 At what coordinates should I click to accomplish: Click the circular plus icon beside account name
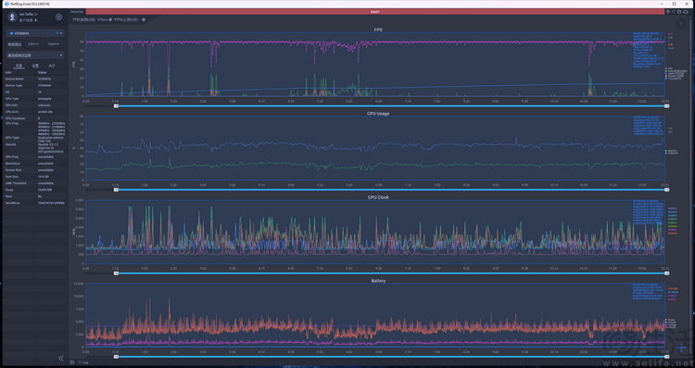(x=58, y=17)
